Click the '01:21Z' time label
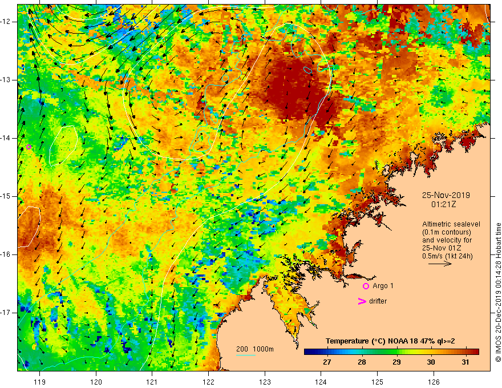The width and height of the screenshot is (502, 388). [x=443, y=204]
